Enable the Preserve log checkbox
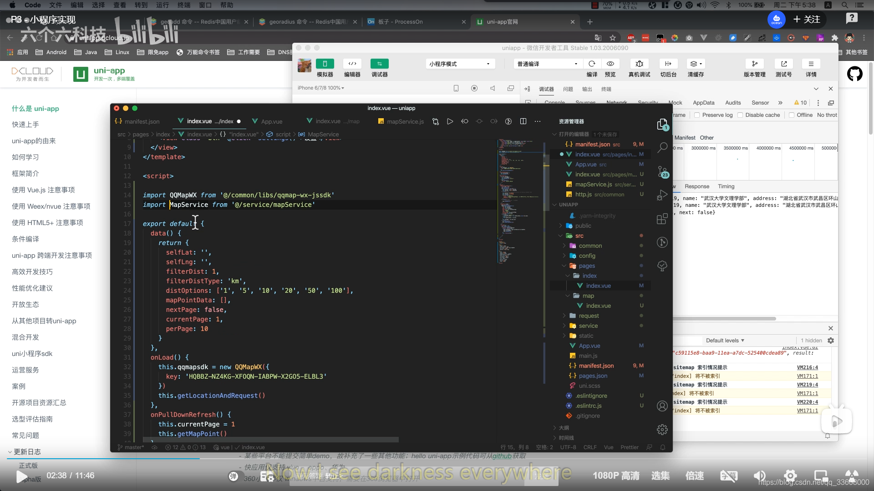This screenshot has height=491, width=874. (x=697, y=115)
